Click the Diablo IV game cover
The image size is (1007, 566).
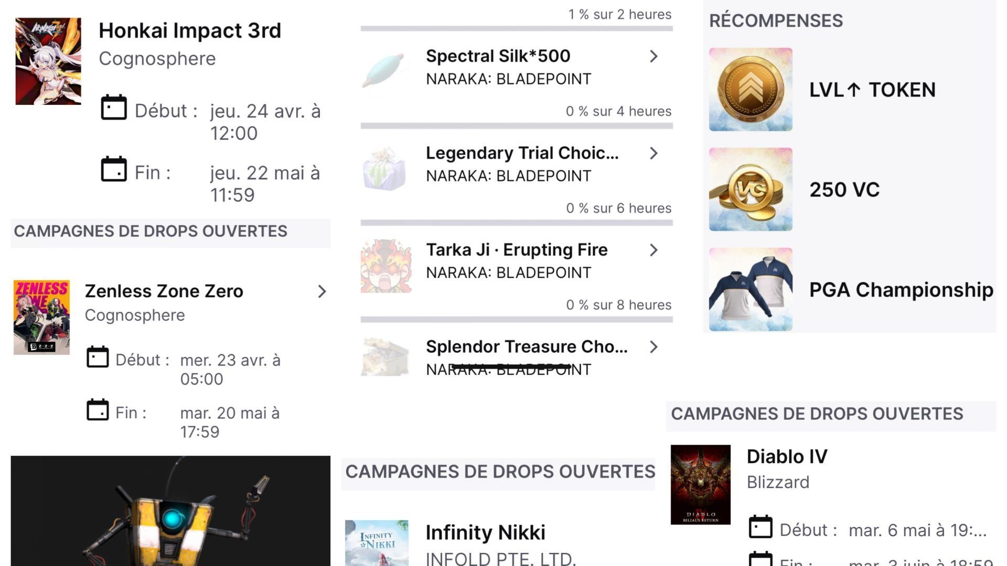(700, 485)
